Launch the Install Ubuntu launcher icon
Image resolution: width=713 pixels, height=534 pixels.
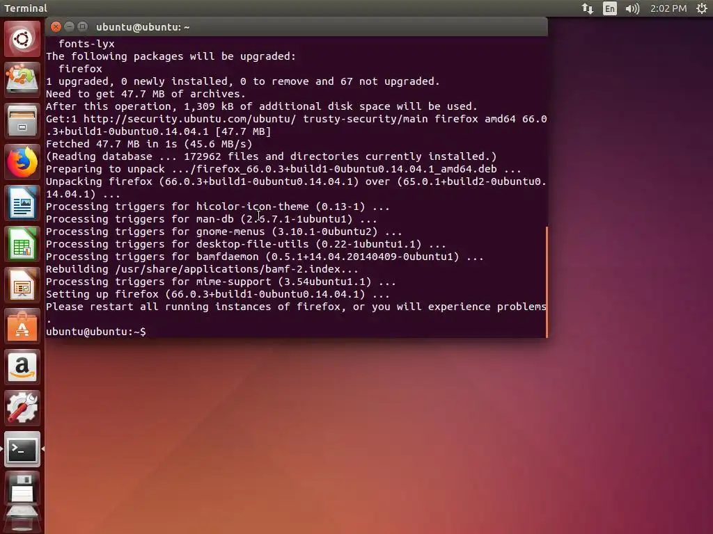point(22,80)
